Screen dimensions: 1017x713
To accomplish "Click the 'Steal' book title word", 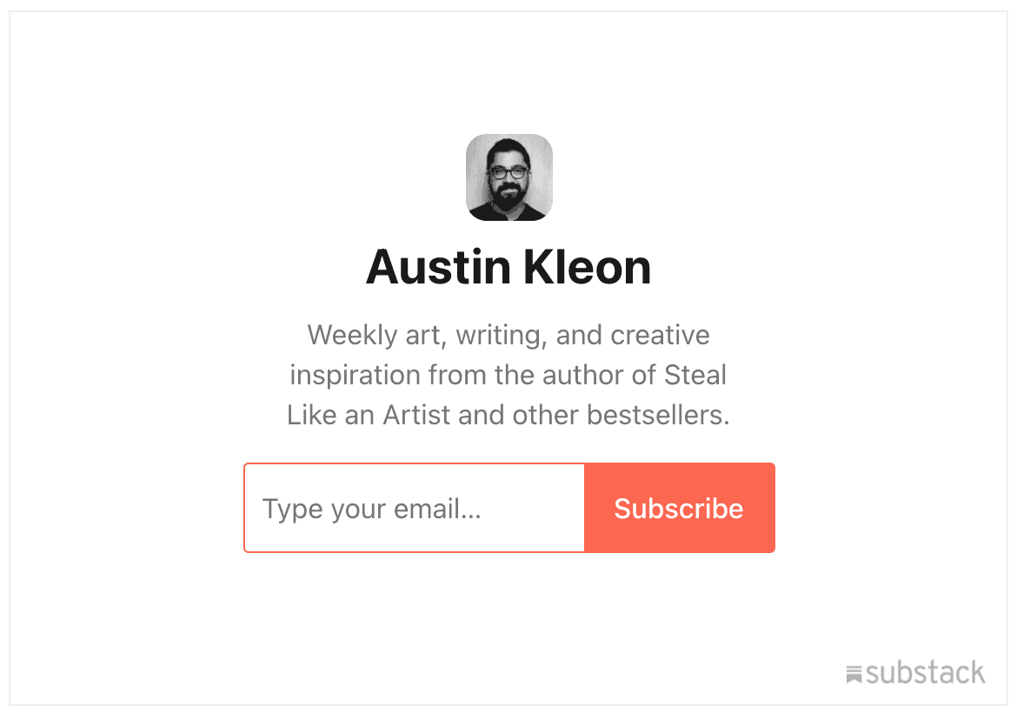I will pyautogui.click(x=695, y=375).
